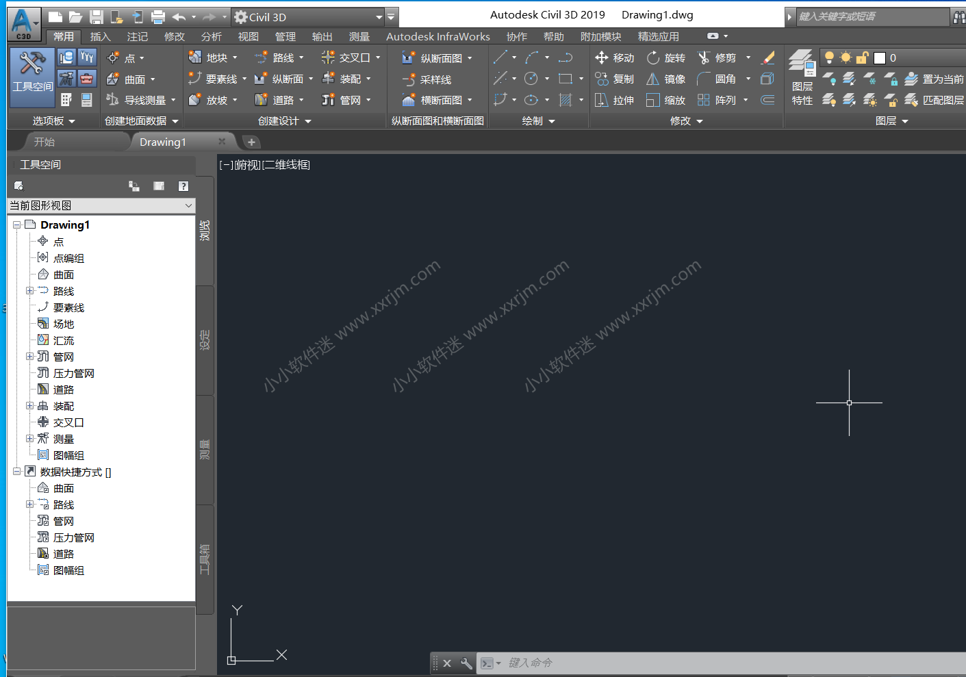
Task: Click the Erase tool icon
Action: 768,58
